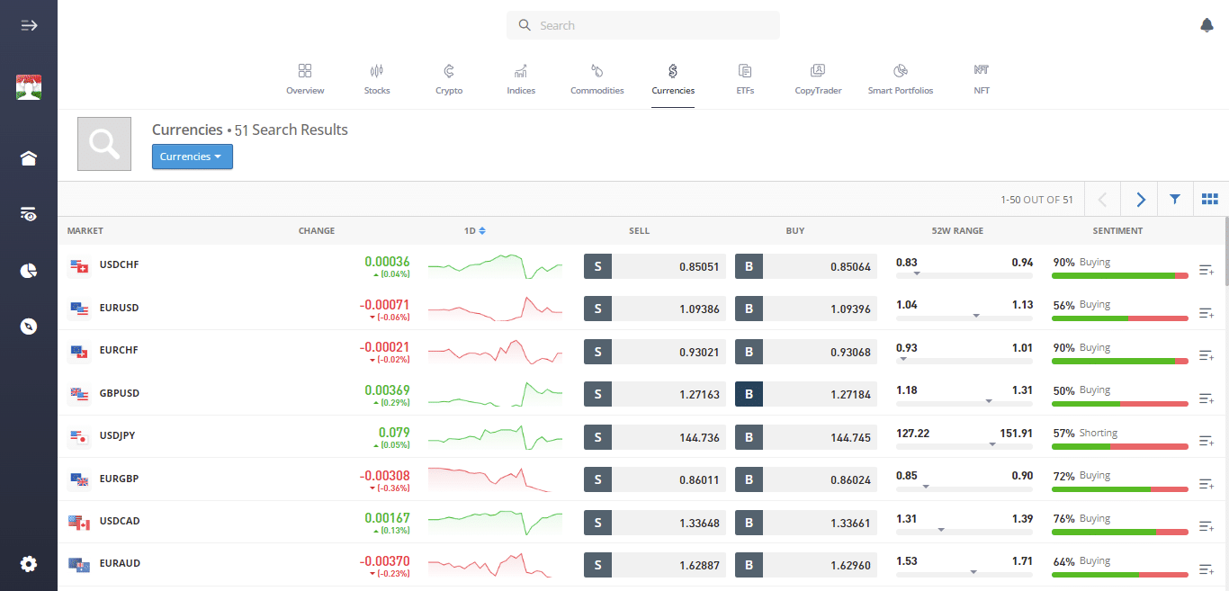Open Commodities markets
Viewport: 1229px width, 591px height.
coord(597,77)
